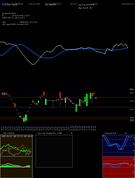Click inside the empty intraday trading price box
The height and width of the screenshot is (178, 135).
pyautogui.click(x=54, y=151)
